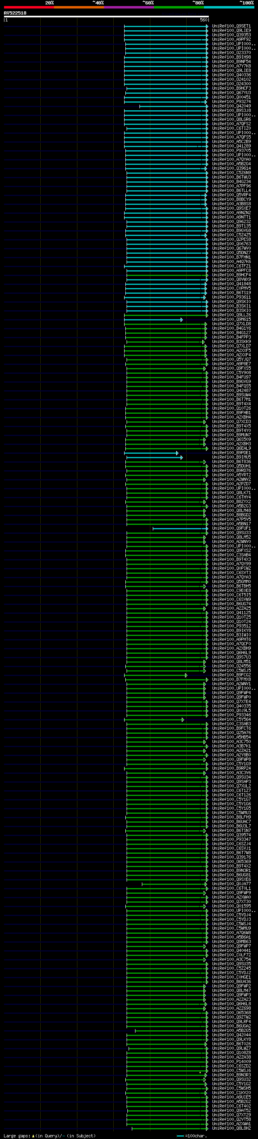This screenshot has width=258, height=1139.
Task: Select the UniRef100_Q0JA77 label
Action: tap(231, 884)
